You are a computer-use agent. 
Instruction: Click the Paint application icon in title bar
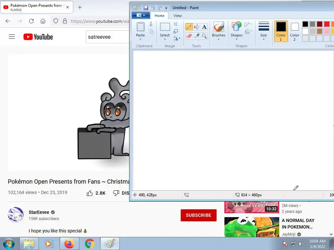[x=135, y=8]
